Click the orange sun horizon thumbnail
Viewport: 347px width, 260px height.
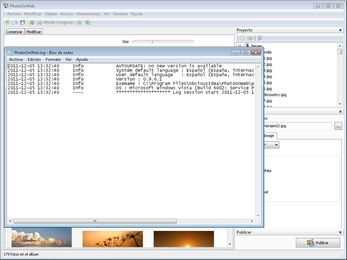point(184,239)
